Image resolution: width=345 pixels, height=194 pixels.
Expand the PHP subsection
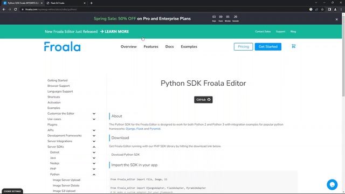94,169
